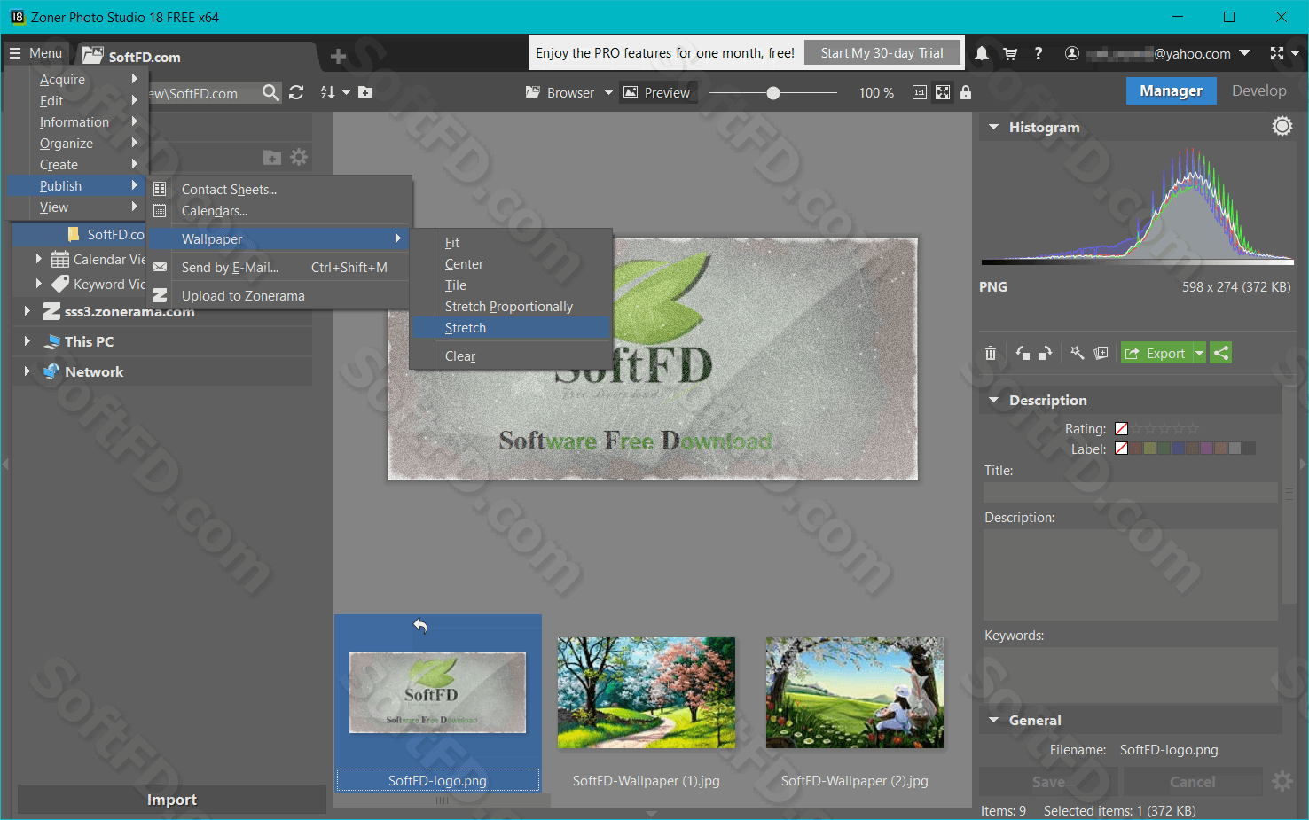Screen dimensions: 1309x820
Task: Collapse the Description section
Action: pyautogui.click(x=993, y=400)
